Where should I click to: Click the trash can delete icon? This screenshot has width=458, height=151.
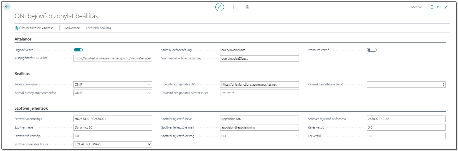[247, 7]
